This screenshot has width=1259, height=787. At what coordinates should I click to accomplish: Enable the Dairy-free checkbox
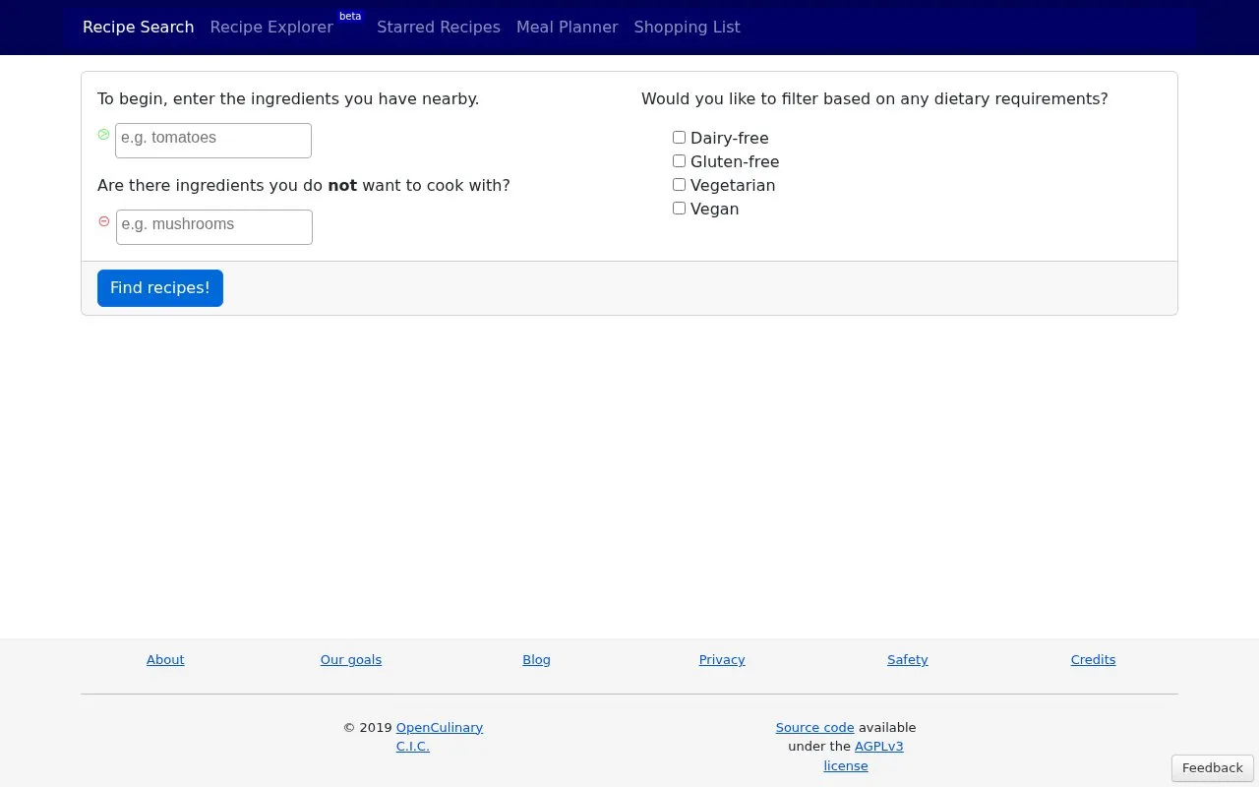(679, 138)
